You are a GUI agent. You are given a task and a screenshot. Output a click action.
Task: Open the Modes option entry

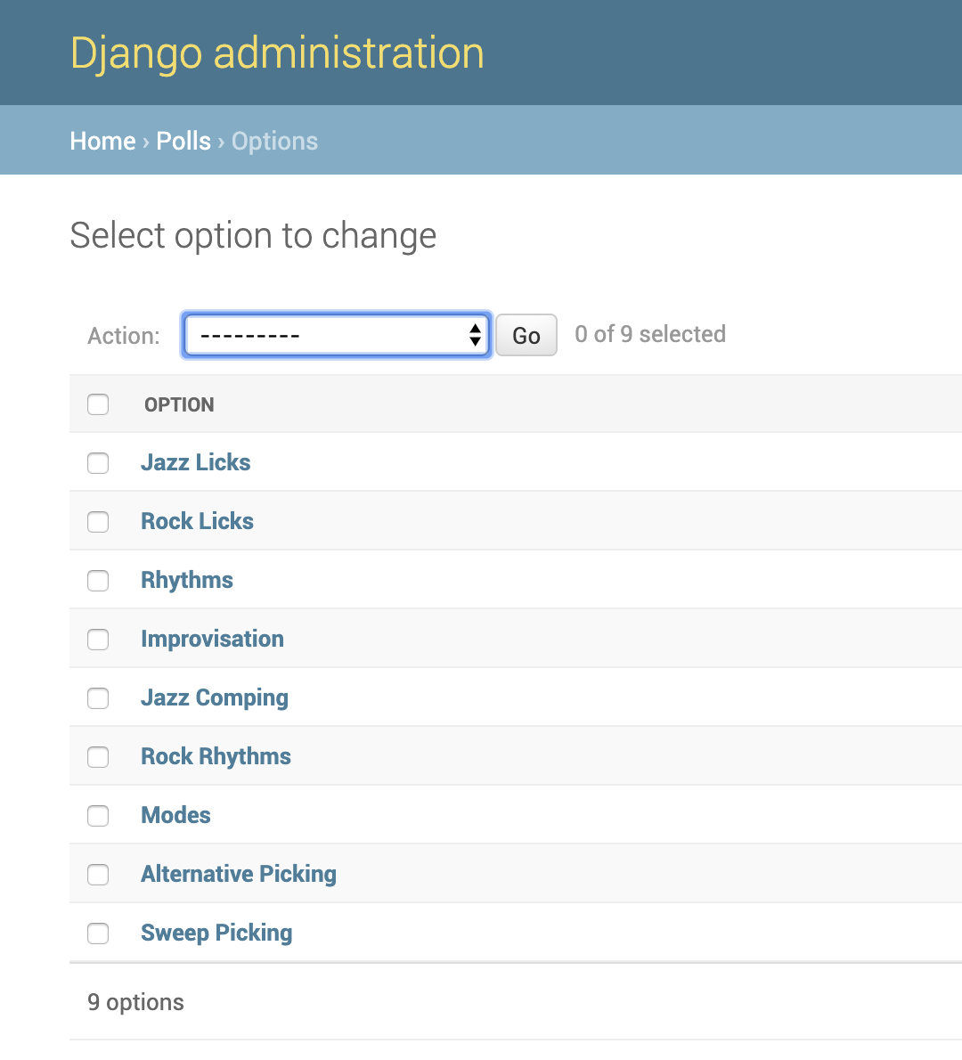click(175, 815)
